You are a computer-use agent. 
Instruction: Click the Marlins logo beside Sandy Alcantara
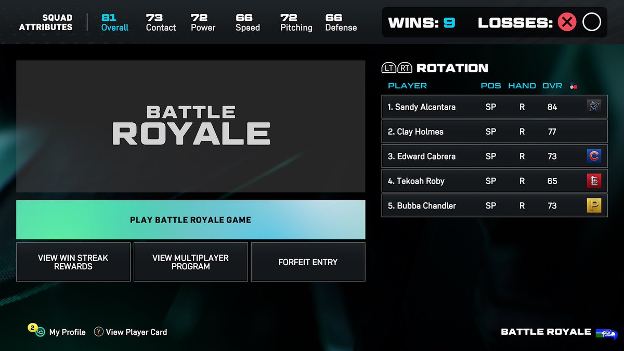coord(594,107)
